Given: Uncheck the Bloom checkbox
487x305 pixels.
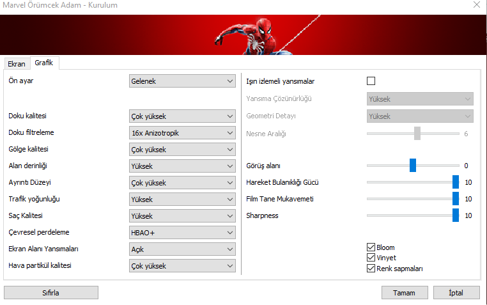Looking at the screenshot, I should pos(371,247).
